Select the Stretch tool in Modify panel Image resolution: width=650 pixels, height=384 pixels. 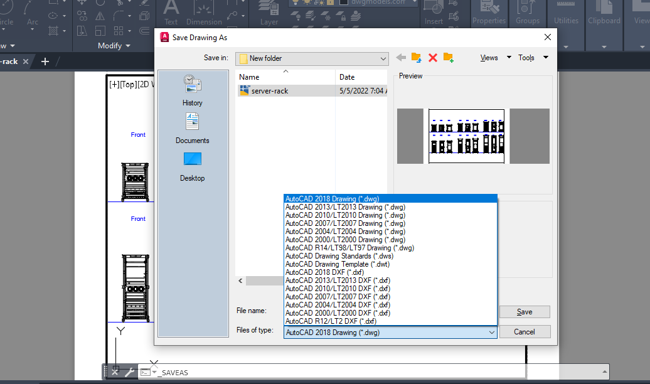(x=82, y=31)
